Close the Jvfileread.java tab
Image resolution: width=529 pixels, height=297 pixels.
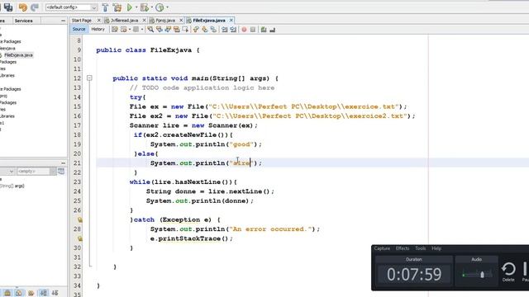(144, 21)
